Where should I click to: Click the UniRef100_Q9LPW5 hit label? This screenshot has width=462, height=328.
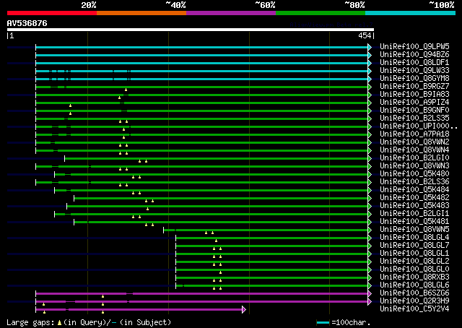414,46
